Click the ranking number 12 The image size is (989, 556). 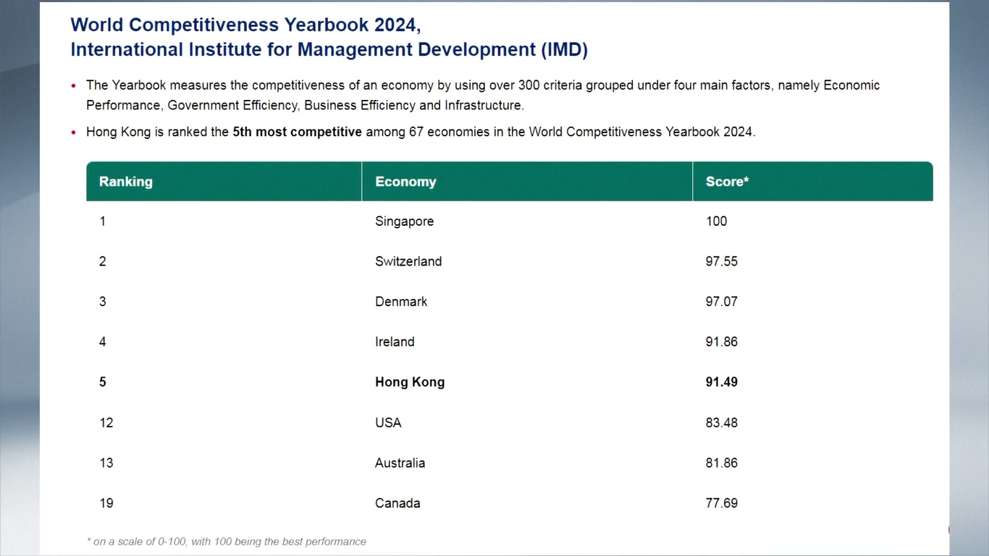(106, 423)
